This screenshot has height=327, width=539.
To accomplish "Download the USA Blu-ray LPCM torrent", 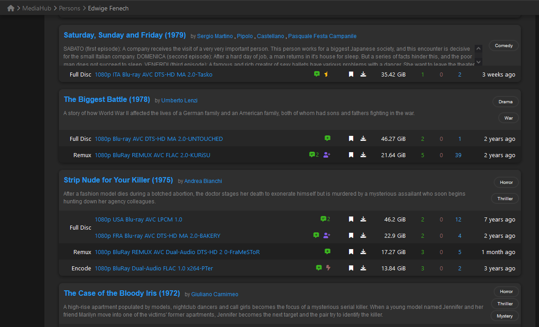I will [x=363, y=219].
